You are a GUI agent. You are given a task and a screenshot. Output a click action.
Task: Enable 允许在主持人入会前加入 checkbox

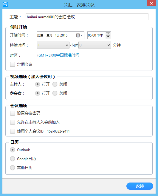[13, 122]
